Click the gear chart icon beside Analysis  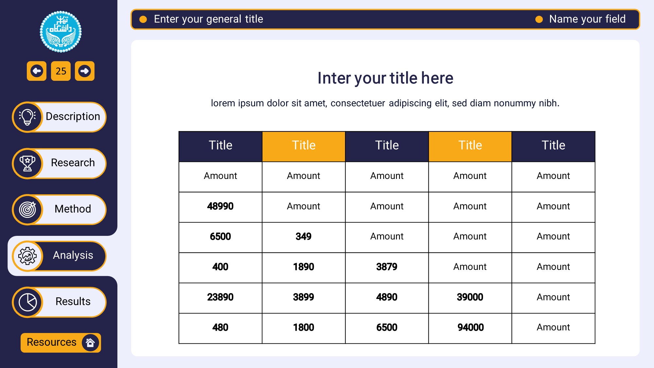[28, 256]
